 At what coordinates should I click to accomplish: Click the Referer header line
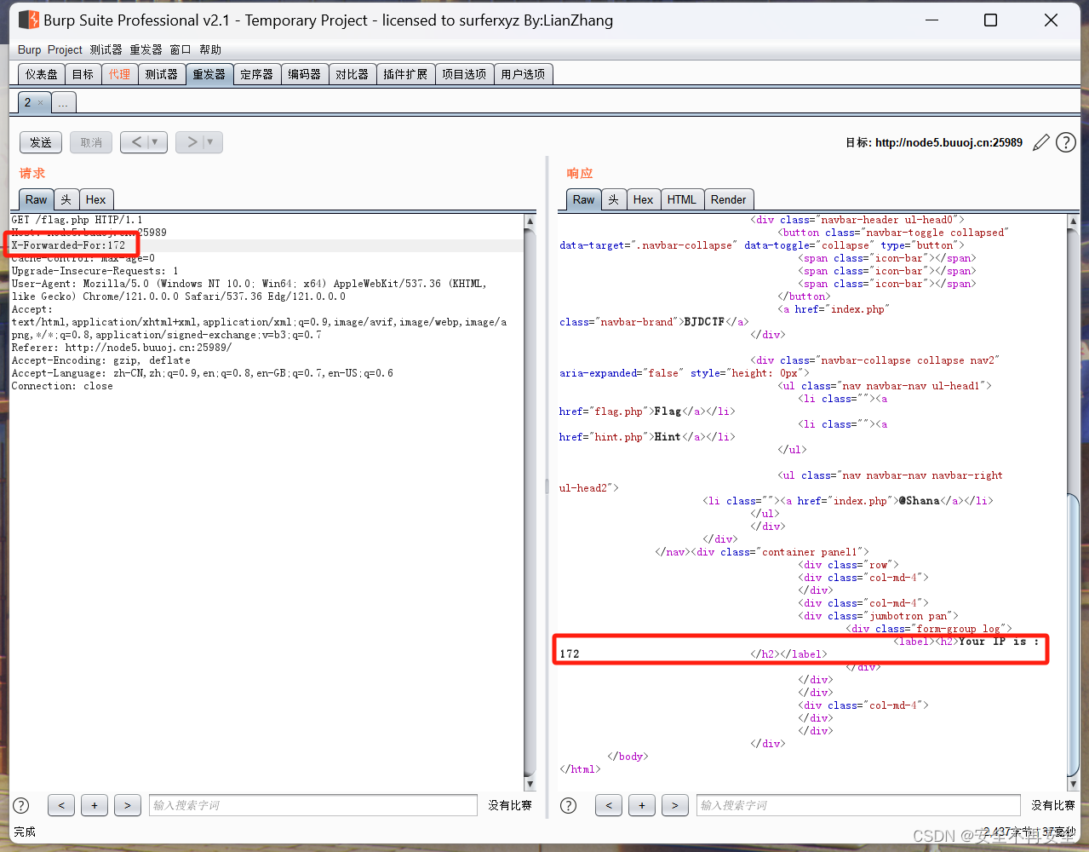[122, 348]
